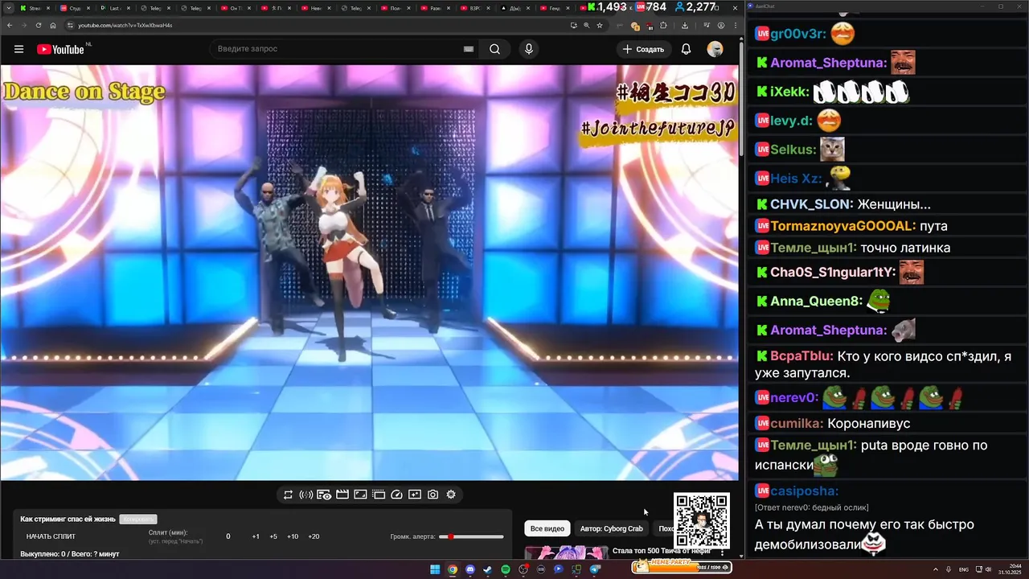Click casiposha reply text бедный ослик
The width and height of the screenshot is (1029, 579).
click(839, 507)
